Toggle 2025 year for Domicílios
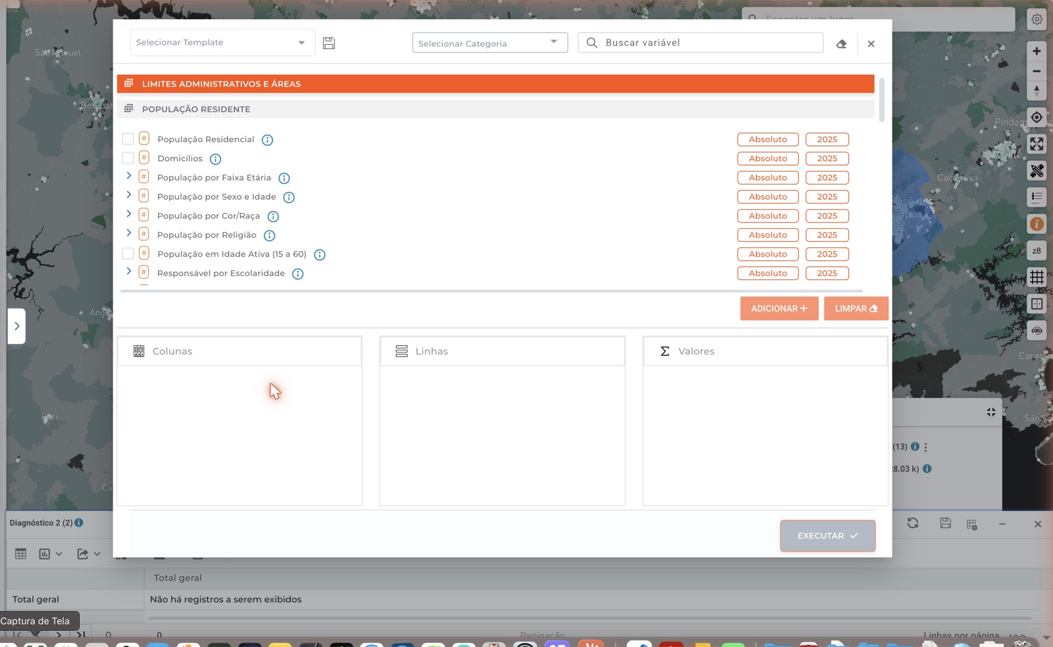The image size is (1053, 647). coord(827,158)
